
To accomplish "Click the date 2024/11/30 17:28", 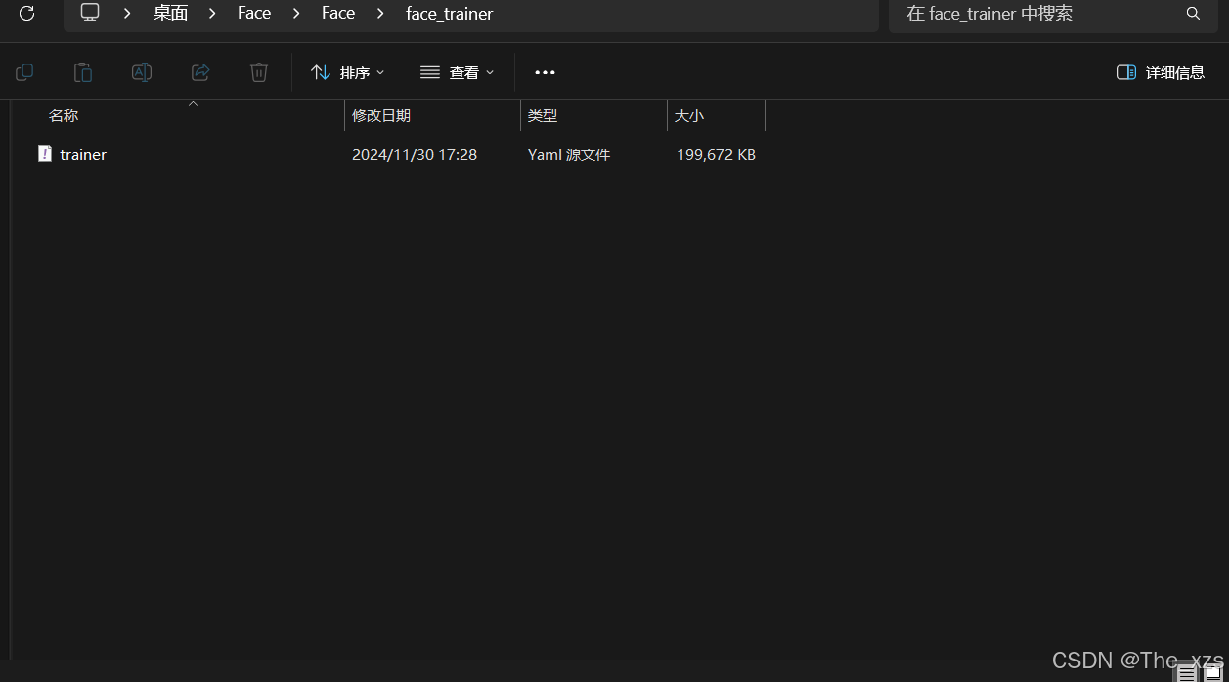I will pos(415,154).
